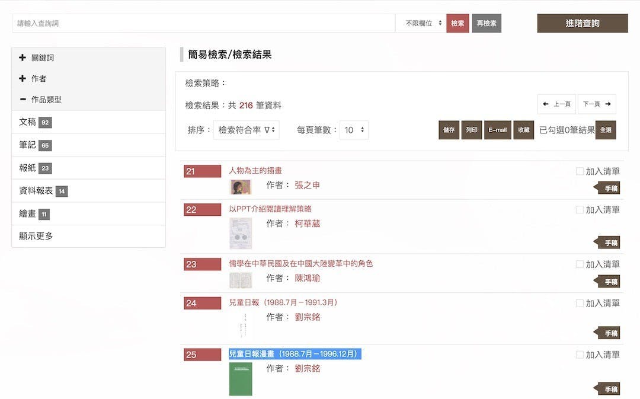Open the green cover thumbnail for result 25

pos(241,379)
